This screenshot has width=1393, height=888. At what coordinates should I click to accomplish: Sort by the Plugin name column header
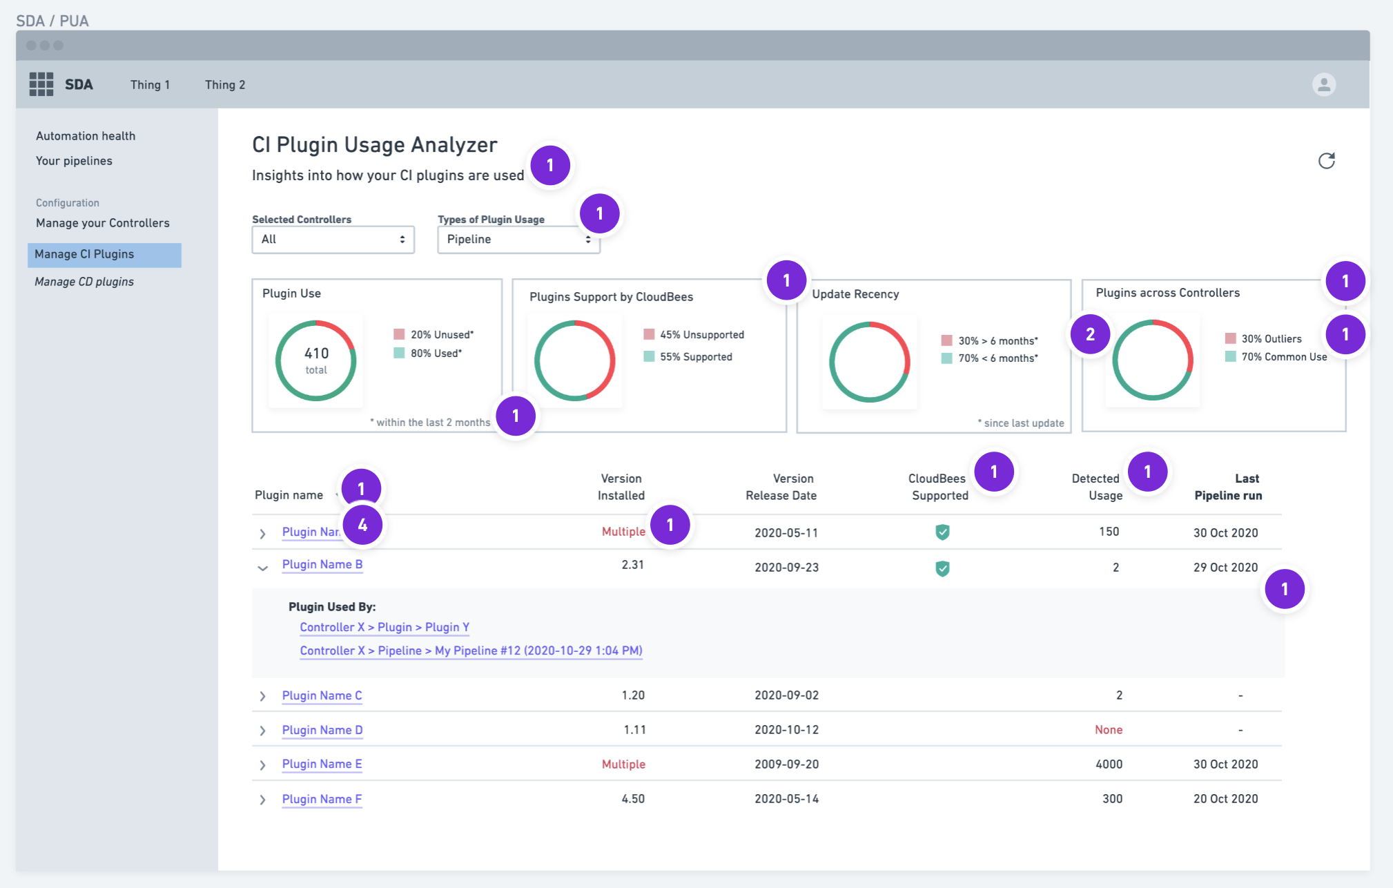(289, 495)
